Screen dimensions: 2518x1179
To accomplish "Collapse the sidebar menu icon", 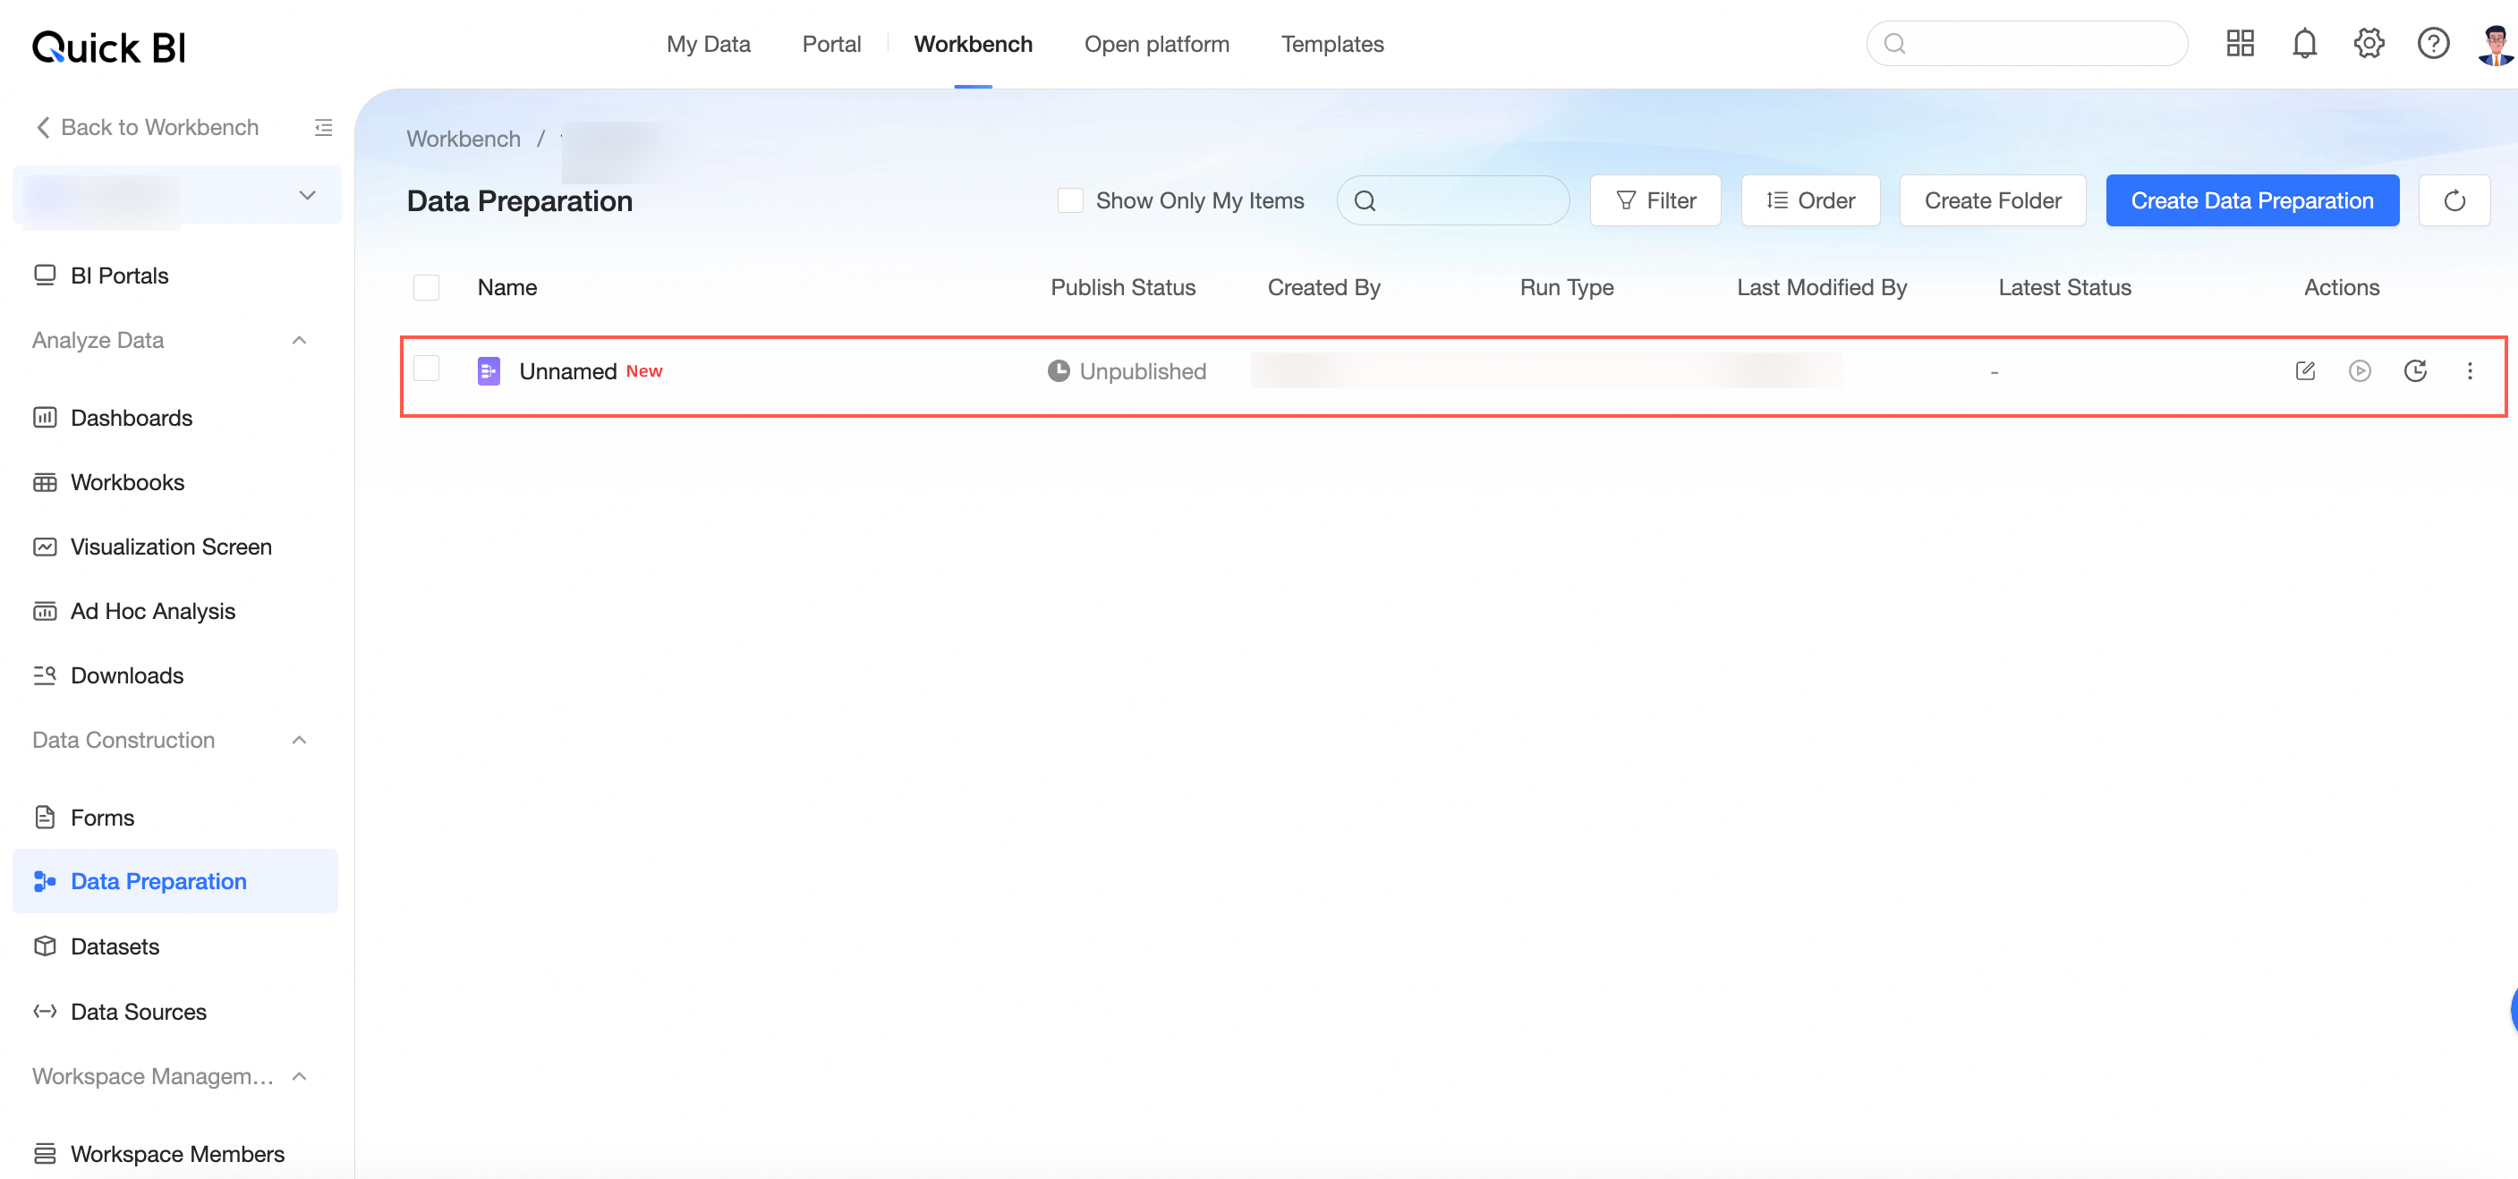I will [322, 127].
